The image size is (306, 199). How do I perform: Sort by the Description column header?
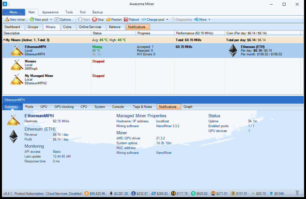pyautogui.click(x=47, y=33)
